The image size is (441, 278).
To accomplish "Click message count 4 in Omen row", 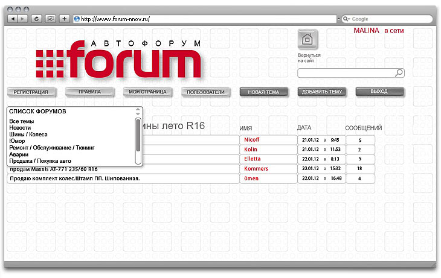I will tap(359, 178).
